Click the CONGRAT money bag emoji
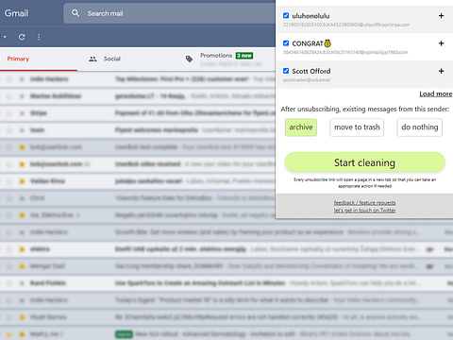Image resolution: width=453 pixels, height=340 pixels. click(327, 43)
